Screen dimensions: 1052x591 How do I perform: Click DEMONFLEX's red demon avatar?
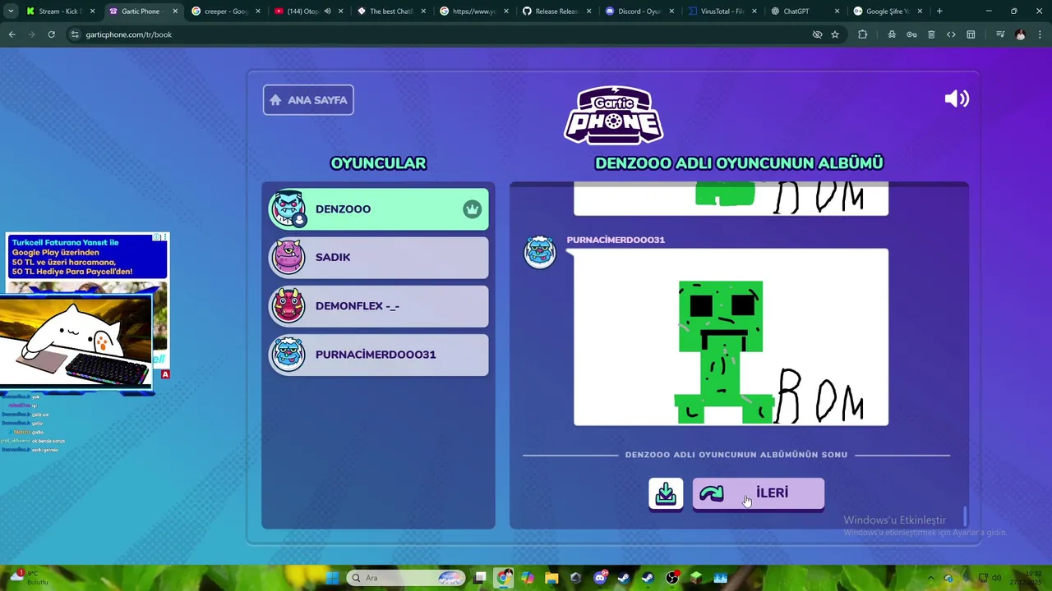(288, 306)
